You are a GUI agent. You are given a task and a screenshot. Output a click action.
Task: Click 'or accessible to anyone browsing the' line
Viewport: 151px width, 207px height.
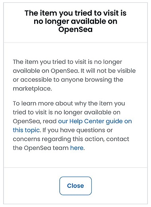click(68, 80)
